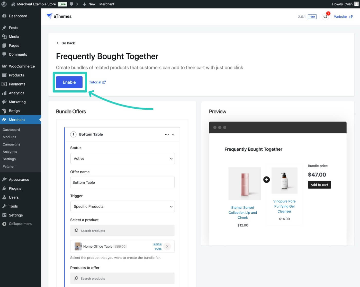Click the Media icon in sidebar
The image size is (360, 287).
pos(4,37)
